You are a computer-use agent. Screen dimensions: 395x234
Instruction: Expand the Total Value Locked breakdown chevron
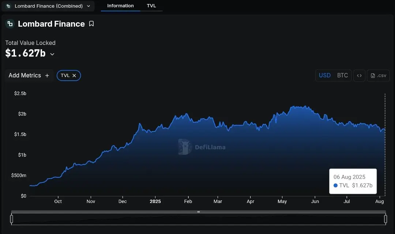tap(52, 54)
